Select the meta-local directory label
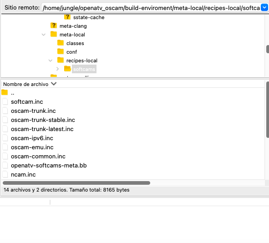Screen dimensions: 269x243 click(x=72, y=35)
